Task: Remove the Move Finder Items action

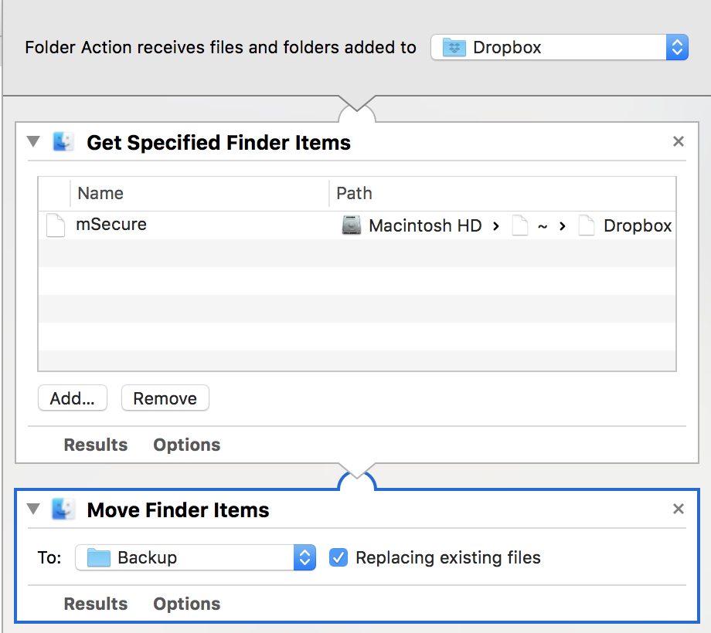Action: (679, 509)
